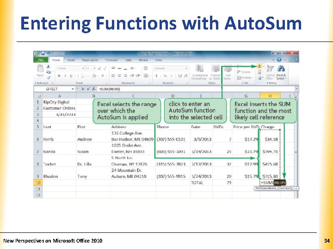Viewport: 333px width, 249px height.
Task: Click the Fill Color bucket
Action: pyautogui.click(x=93, y=76)
